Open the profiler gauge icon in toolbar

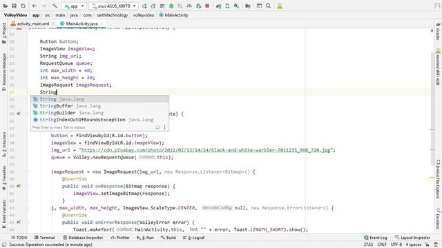189,6
